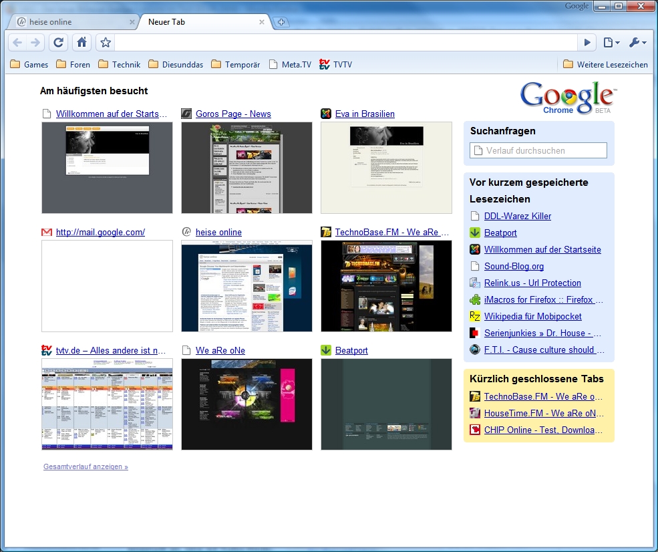Expand the Diesunddas bookmark folder
The width and height of the screenshot is (658, 552).
[x=176, y=65]
